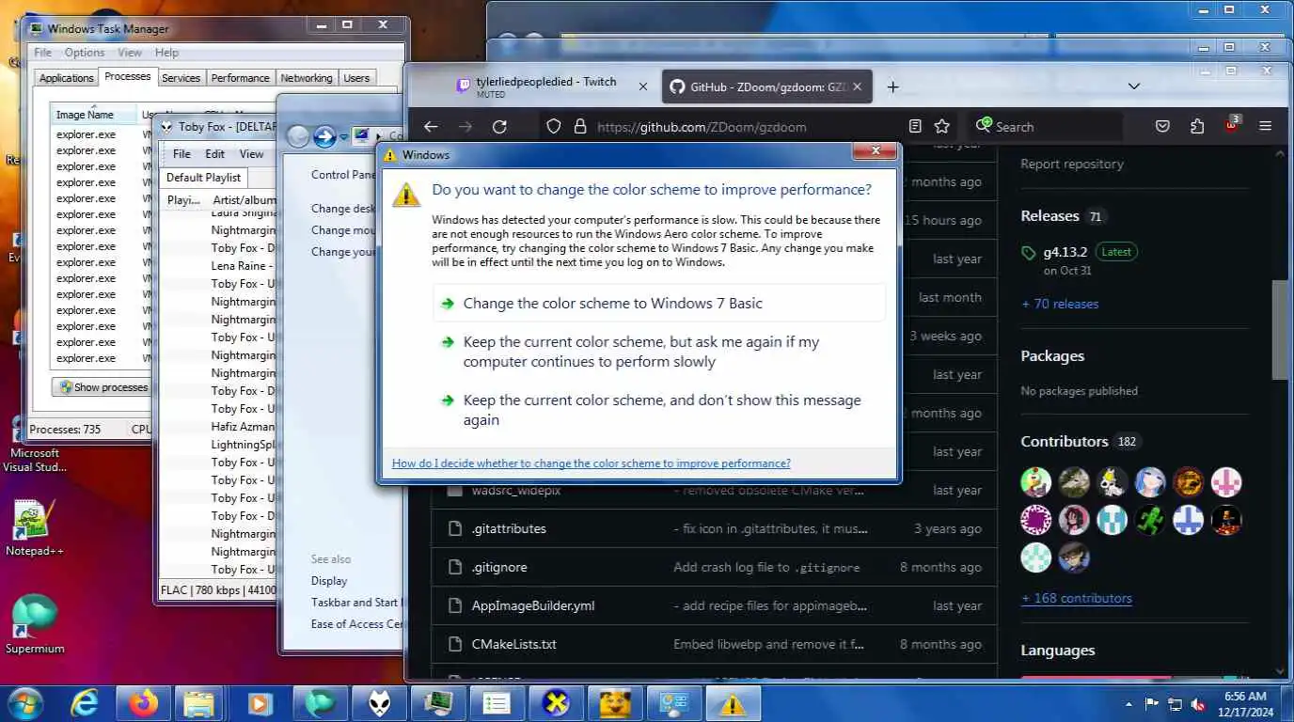
Task: Open the + 168 contributors link
Action: click(x=1077, y=599)
